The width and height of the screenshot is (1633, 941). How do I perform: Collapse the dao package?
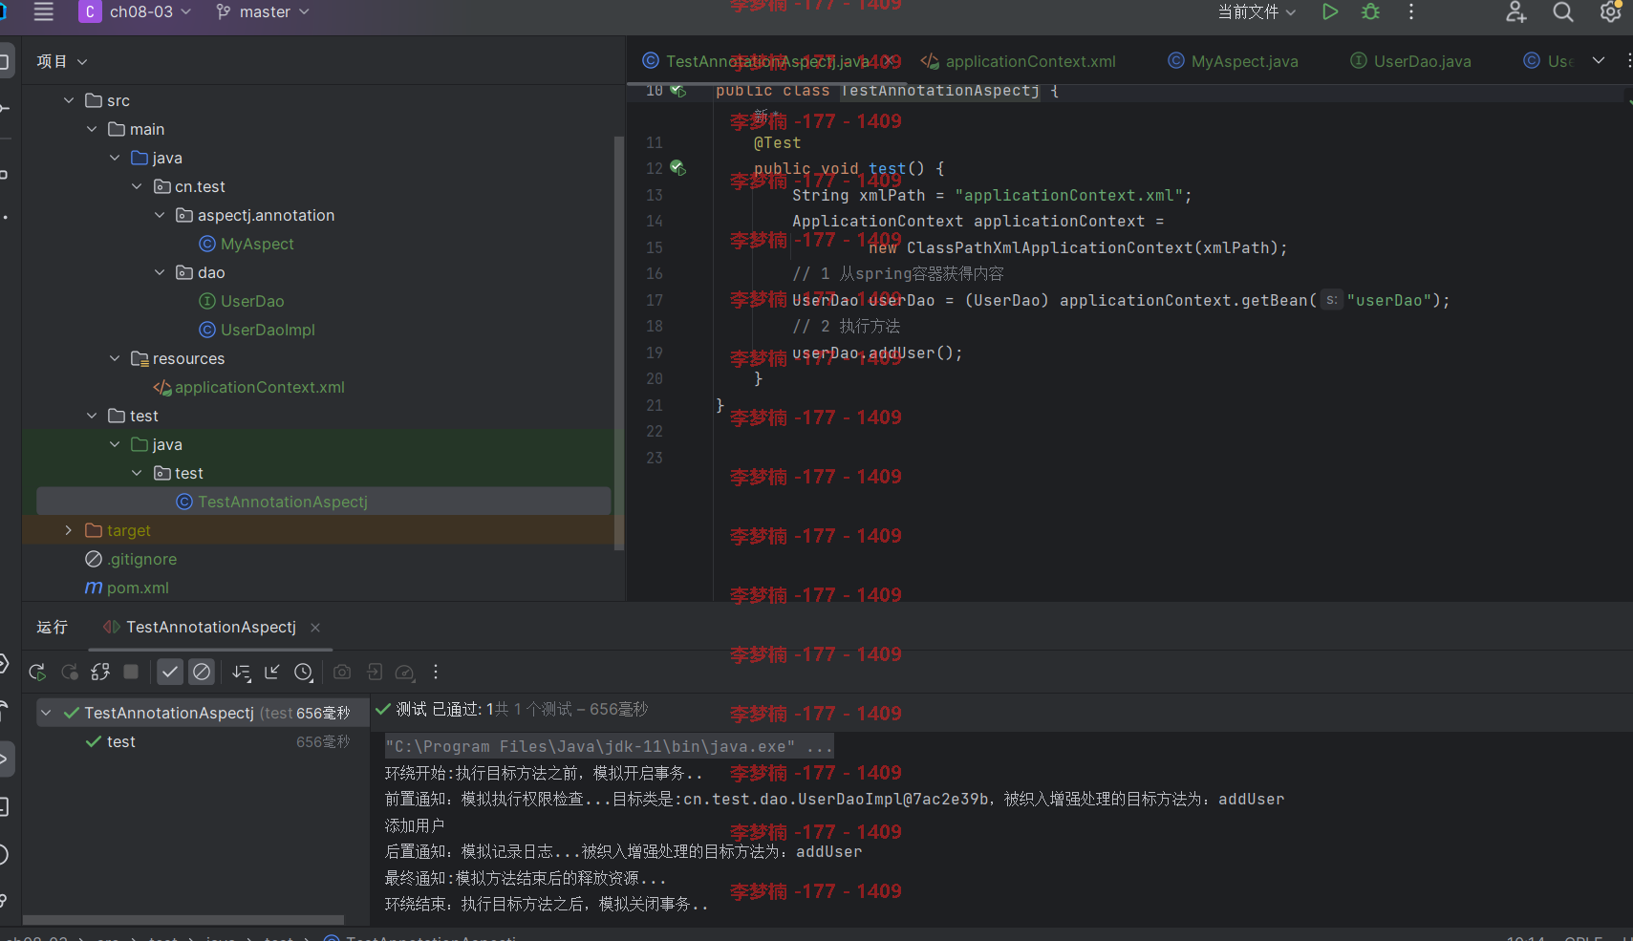pyautogui.click(x=160, y=272)
